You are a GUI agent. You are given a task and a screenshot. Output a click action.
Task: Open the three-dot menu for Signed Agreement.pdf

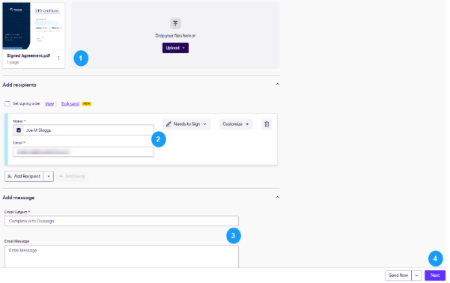59,58
